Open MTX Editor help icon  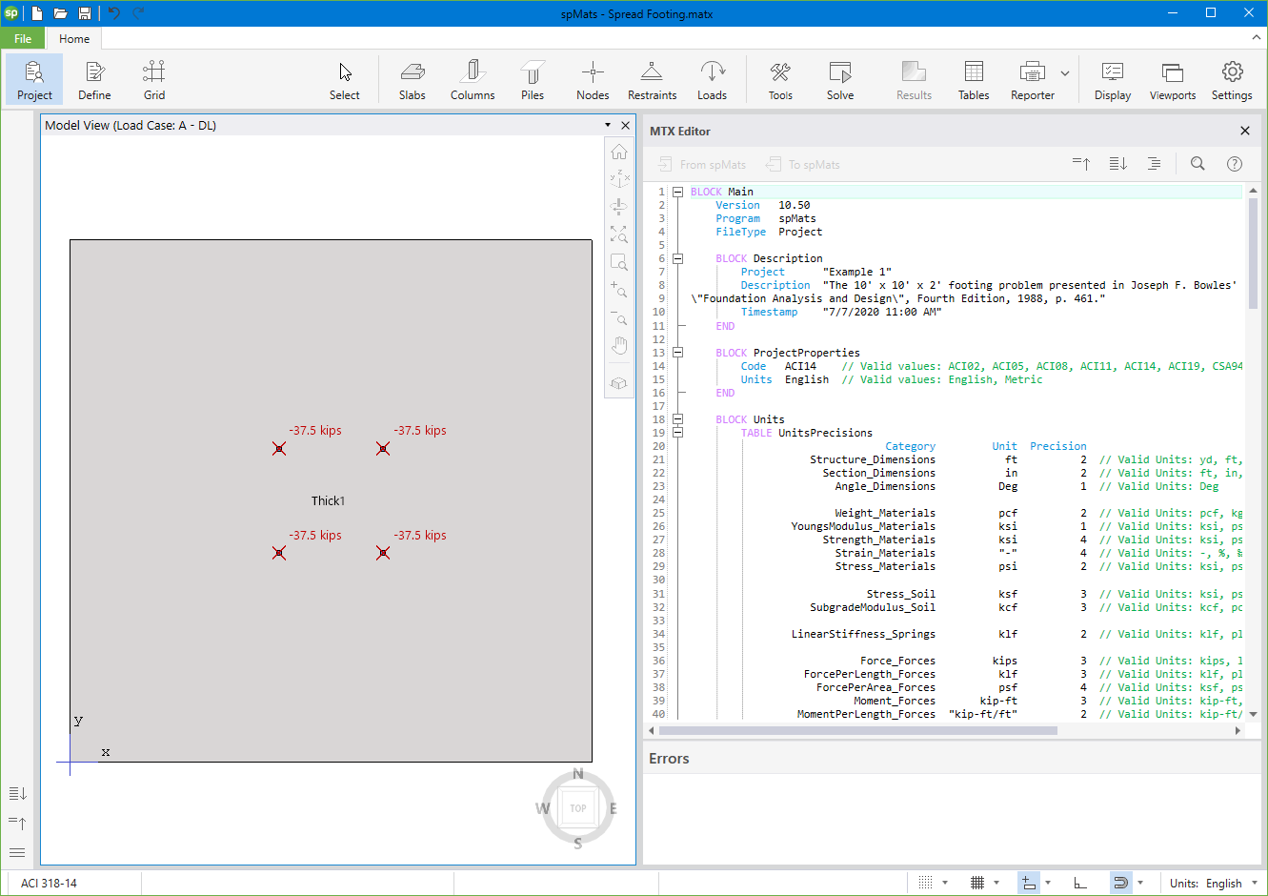[x=1235, y=164]
